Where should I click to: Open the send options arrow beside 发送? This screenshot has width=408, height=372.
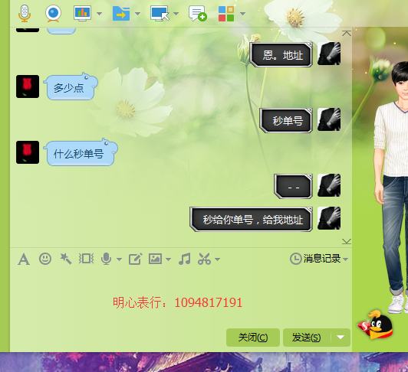coord(341,338)
